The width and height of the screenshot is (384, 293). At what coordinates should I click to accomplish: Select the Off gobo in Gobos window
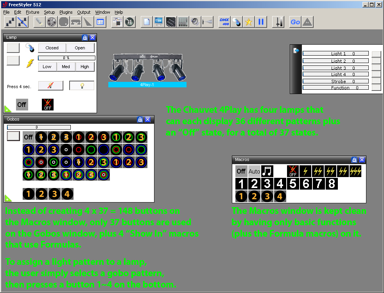pos(29,137)
